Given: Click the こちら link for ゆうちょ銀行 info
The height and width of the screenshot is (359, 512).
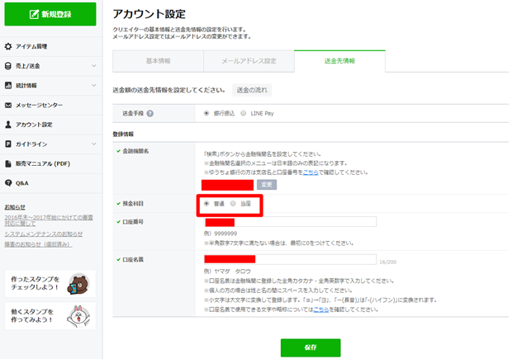Looking at the screenshot, I should (311, 172).
